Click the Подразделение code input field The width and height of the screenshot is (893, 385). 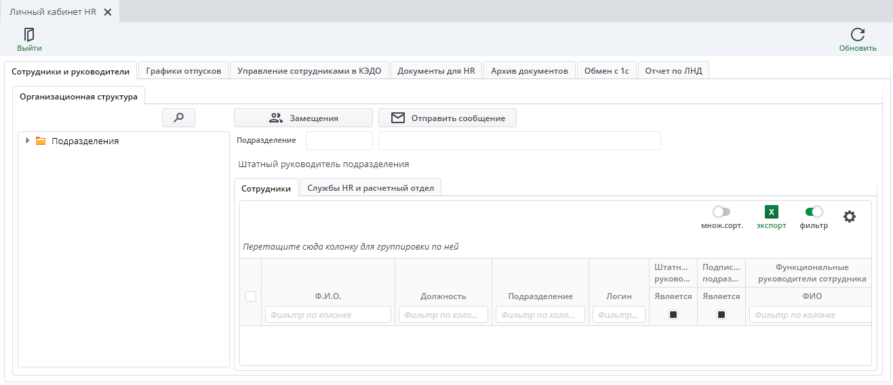pos(340,141)
